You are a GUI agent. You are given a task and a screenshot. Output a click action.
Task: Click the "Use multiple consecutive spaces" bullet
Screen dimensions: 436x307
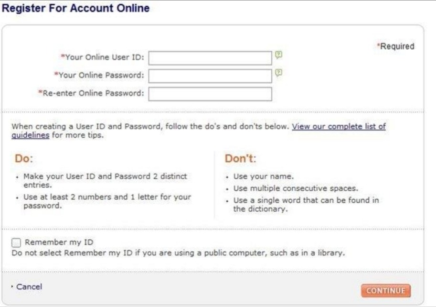pyautogui.click(x=296, y=188)
